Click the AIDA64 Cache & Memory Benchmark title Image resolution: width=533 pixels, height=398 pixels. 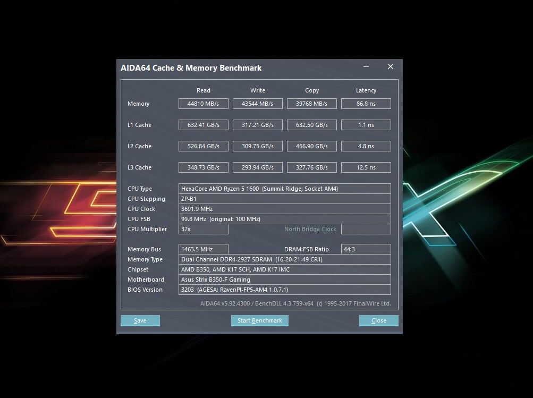tap(191, 68)
